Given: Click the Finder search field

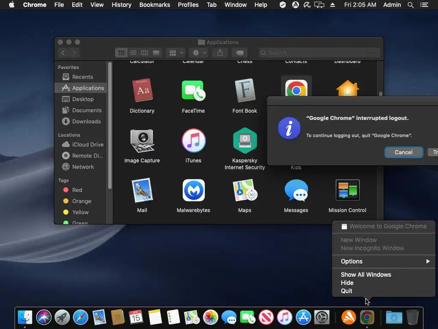Looking at the screenshot, I should pyautogui.click(x=320, y=53).
